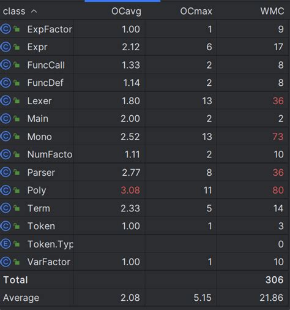The image size is (290, 310).
Task: Click the class icon beside ExpFactor
Action: [x=6, y=29]
